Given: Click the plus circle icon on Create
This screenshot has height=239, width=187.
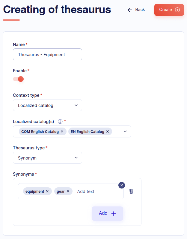Looking at the screenshot, I should [x=177, y=10].
